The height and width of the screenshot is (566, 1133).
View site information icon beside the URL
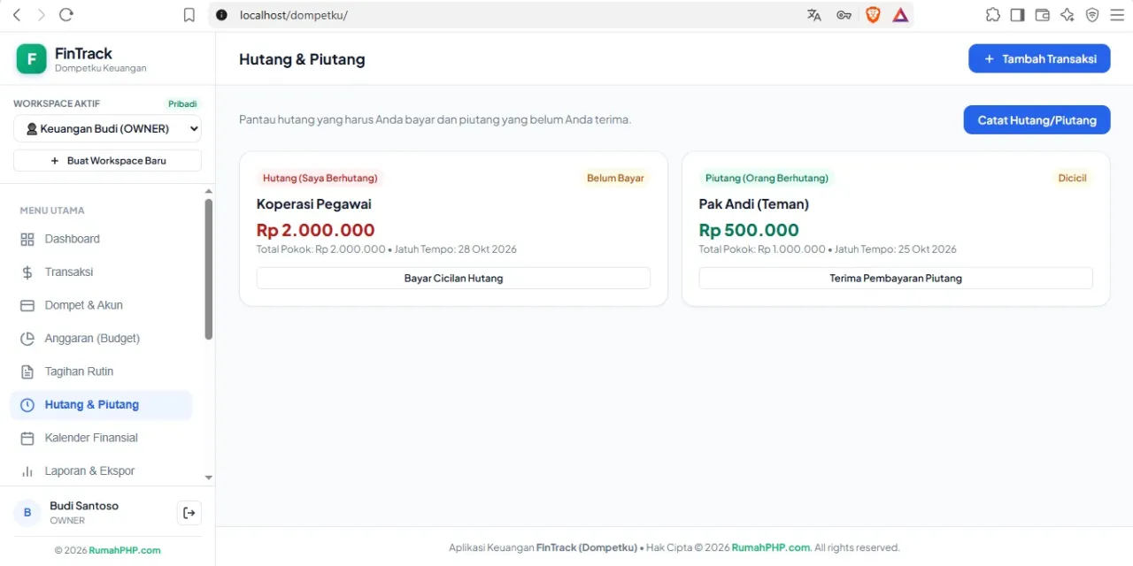pyautogui.click(x=221, y=15)
